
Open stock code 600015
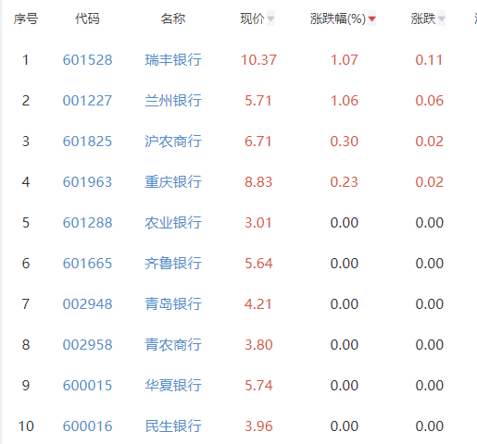point(87,386)
